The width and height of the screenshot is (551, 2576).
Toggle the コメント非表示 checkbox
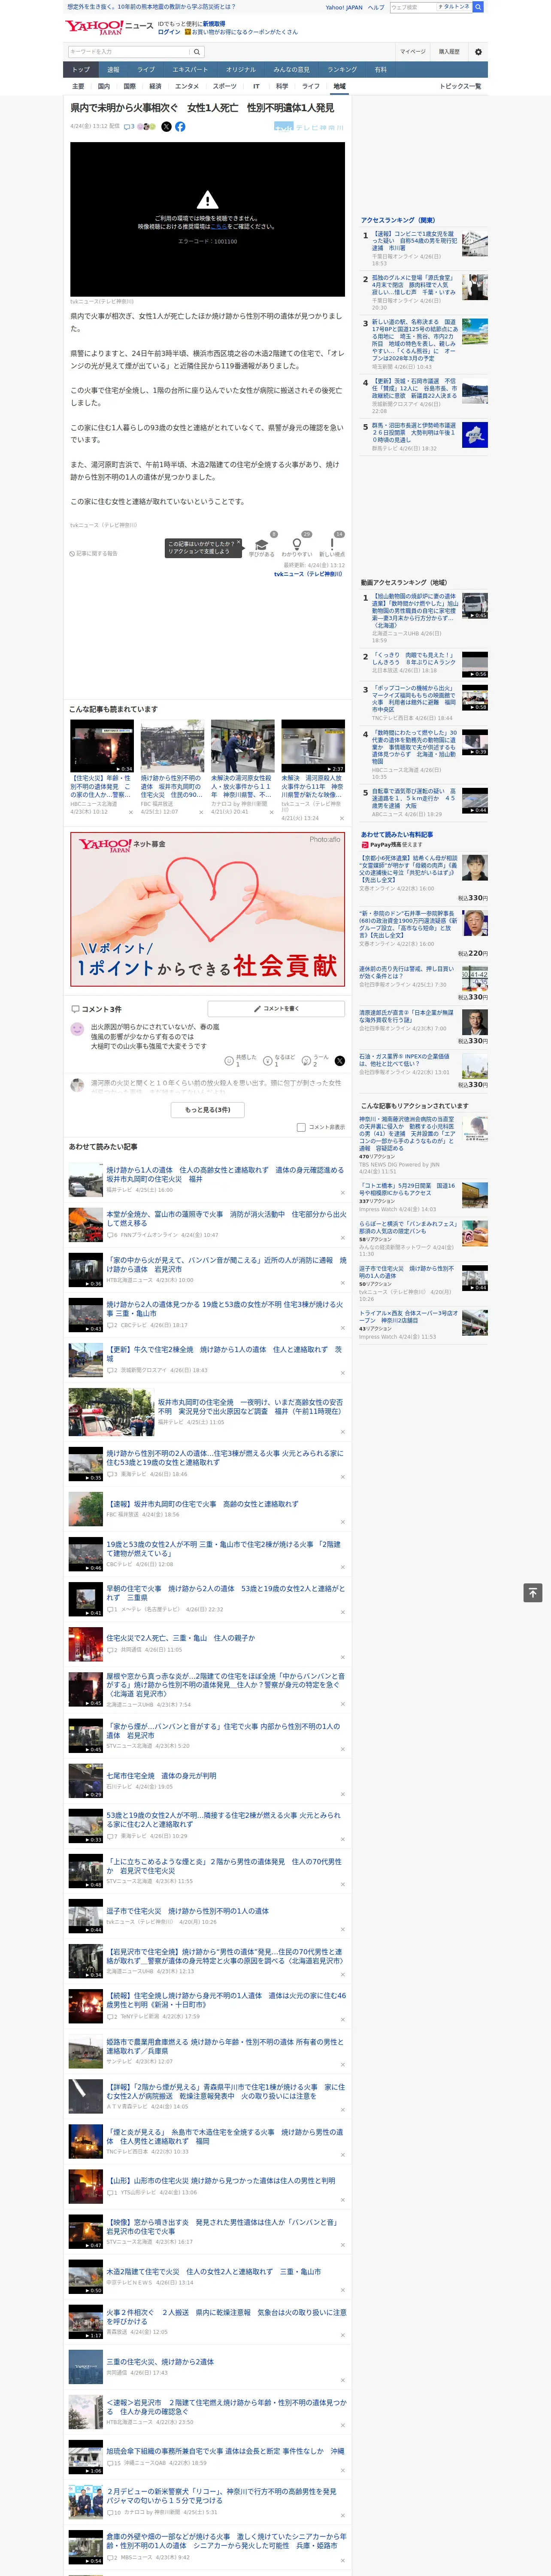coord(301,1127)
